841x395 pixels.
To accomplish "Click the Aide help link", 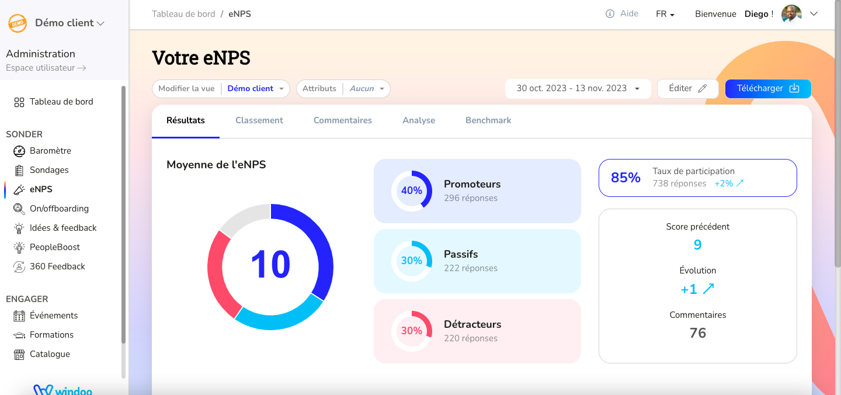I will [x=622, y=13].
